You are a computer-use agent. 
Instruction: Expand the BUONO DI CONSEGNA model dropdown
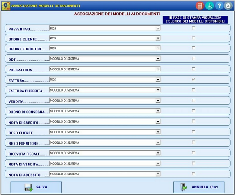coord(158,111)
